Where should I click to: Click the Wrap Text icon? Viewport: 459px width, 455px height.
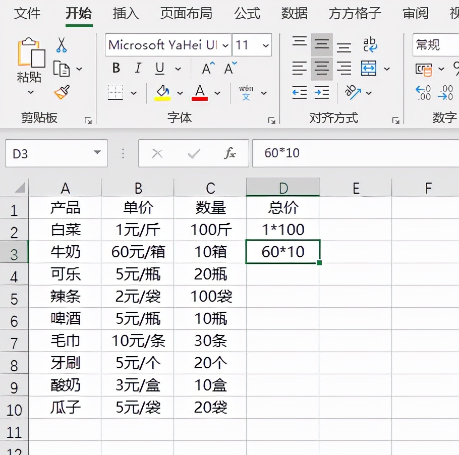(370, 45)
